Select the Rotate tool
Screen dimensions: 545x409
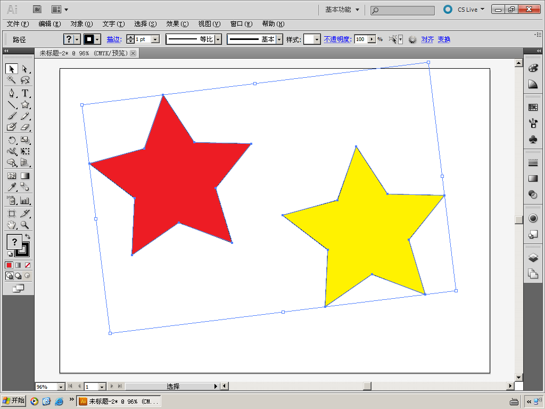[x=12, y=140]
